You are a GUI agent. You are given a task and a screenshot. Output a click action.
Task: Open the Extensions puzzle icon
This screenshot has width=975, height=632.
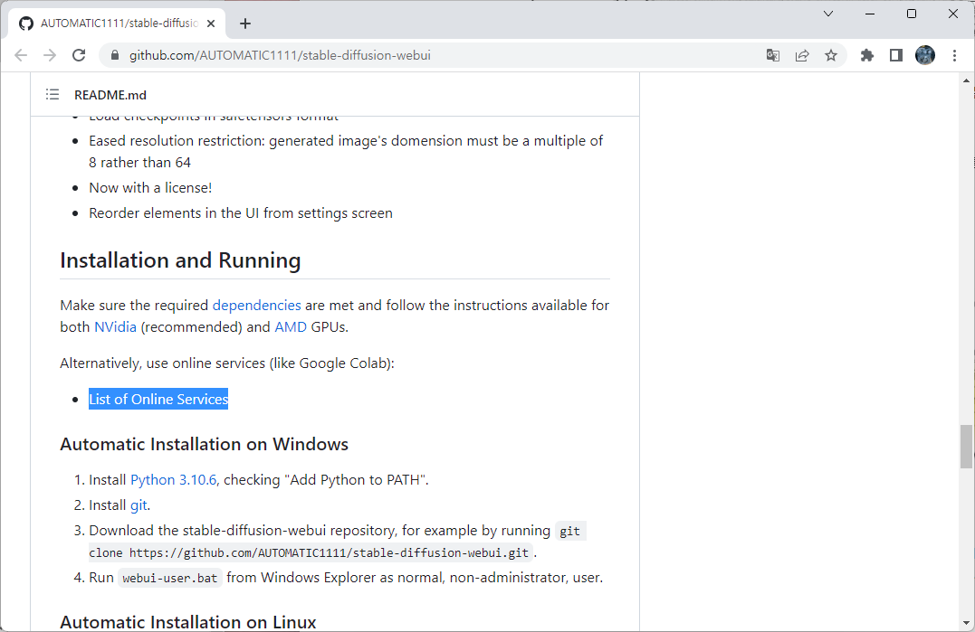(866, 55)
